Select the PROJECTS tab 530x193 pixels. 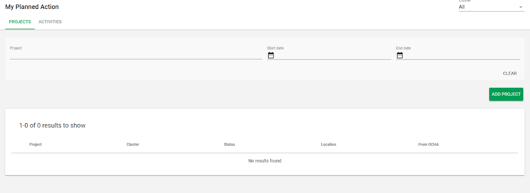(20, 22)
